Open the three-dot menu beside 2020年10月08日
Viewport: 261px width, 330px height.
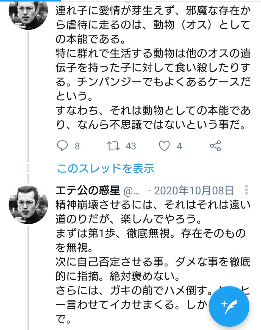pyautogui.click(x=246, y=190)
